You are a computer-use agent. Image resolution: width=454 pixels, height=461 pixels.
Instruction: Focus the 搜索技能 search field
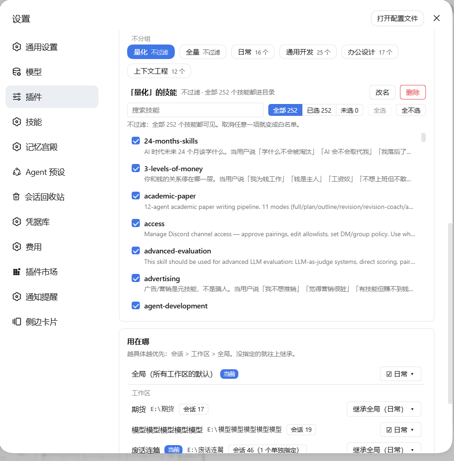pos(195,110)
